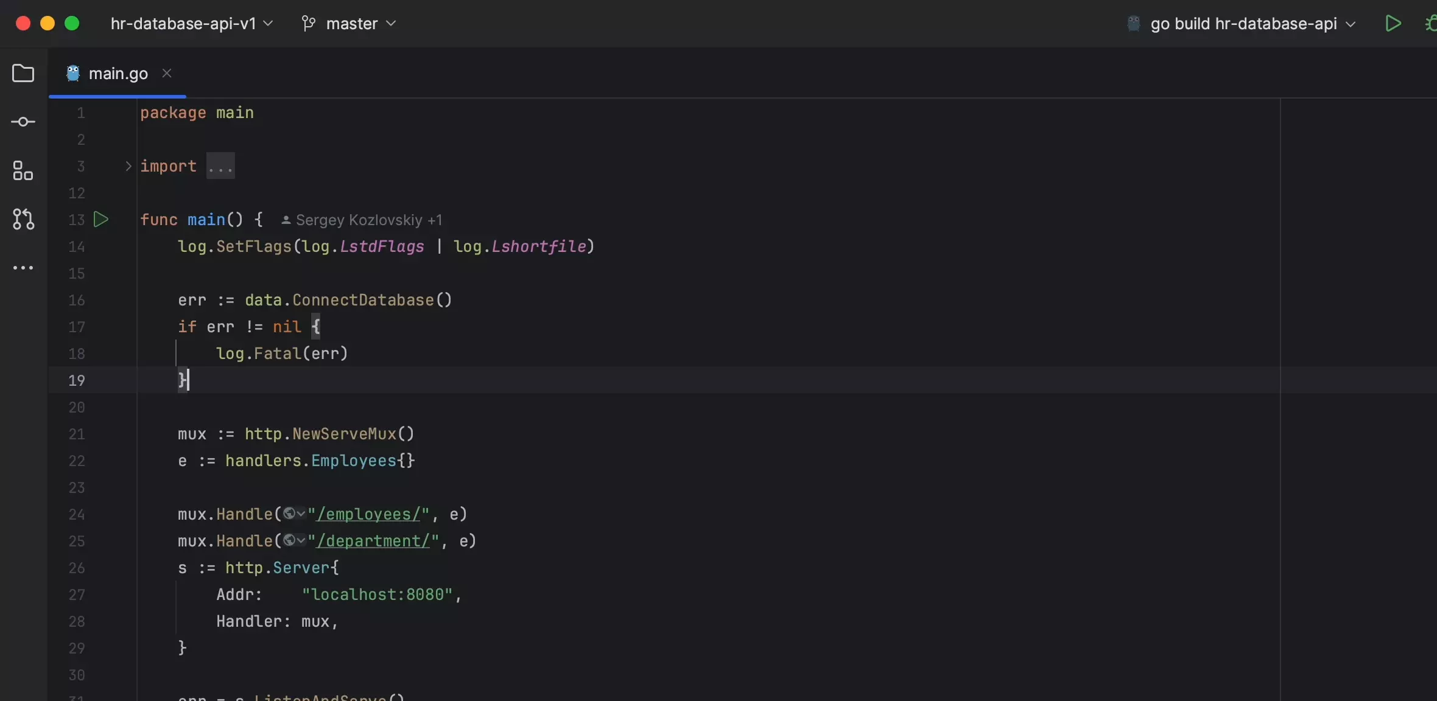Open the Commit tool window
The image size is (1437, 701).
tap(23, 122)
